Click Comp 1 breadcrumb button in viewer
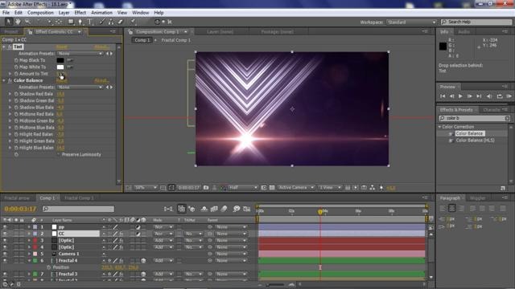 [x=142, y=40]
